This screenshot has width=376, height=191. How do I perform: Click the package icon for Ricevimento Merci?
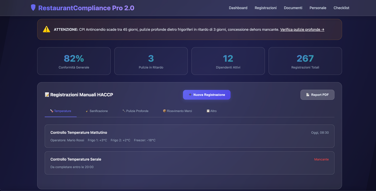164,111
